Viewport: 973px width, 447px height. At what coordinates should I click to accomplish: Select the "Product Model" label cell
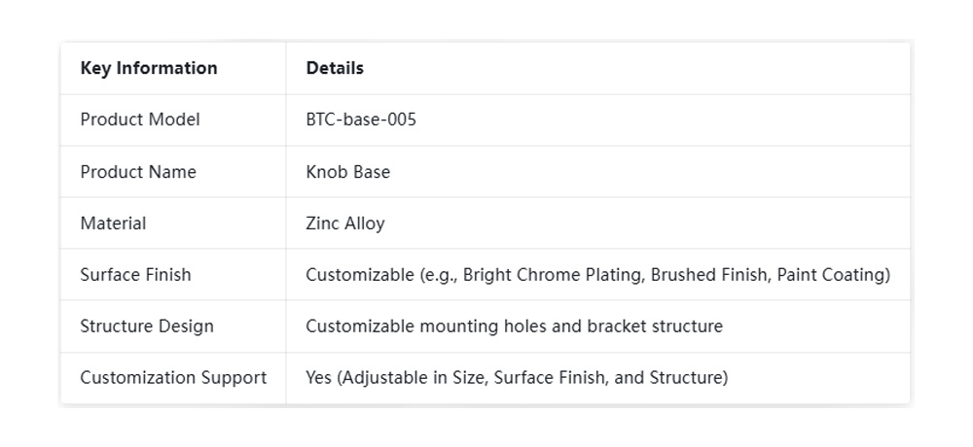(x=140, y=120)
